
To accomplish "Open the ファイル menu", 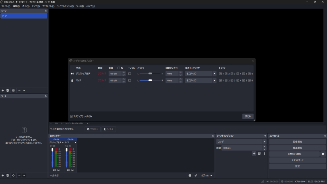I will 6,6.
